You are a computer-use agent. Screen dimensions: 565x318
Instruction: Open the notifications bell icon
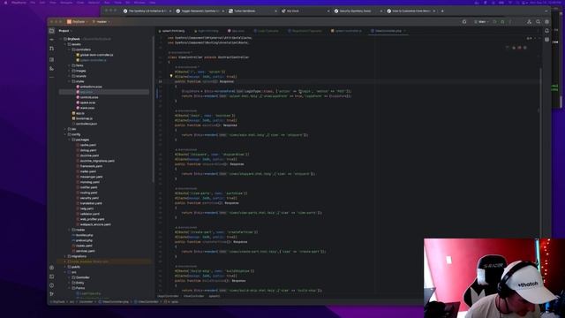546,31
